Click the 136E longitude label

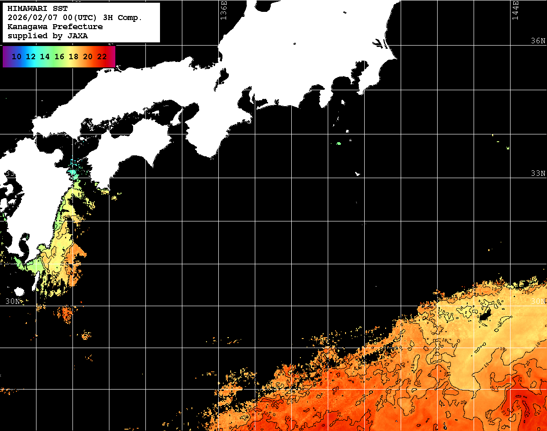click(x=223, y=10)
